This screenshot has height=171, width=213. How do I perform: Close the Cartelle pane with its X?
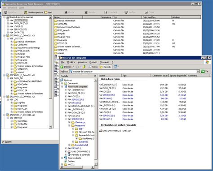(95, 76)
